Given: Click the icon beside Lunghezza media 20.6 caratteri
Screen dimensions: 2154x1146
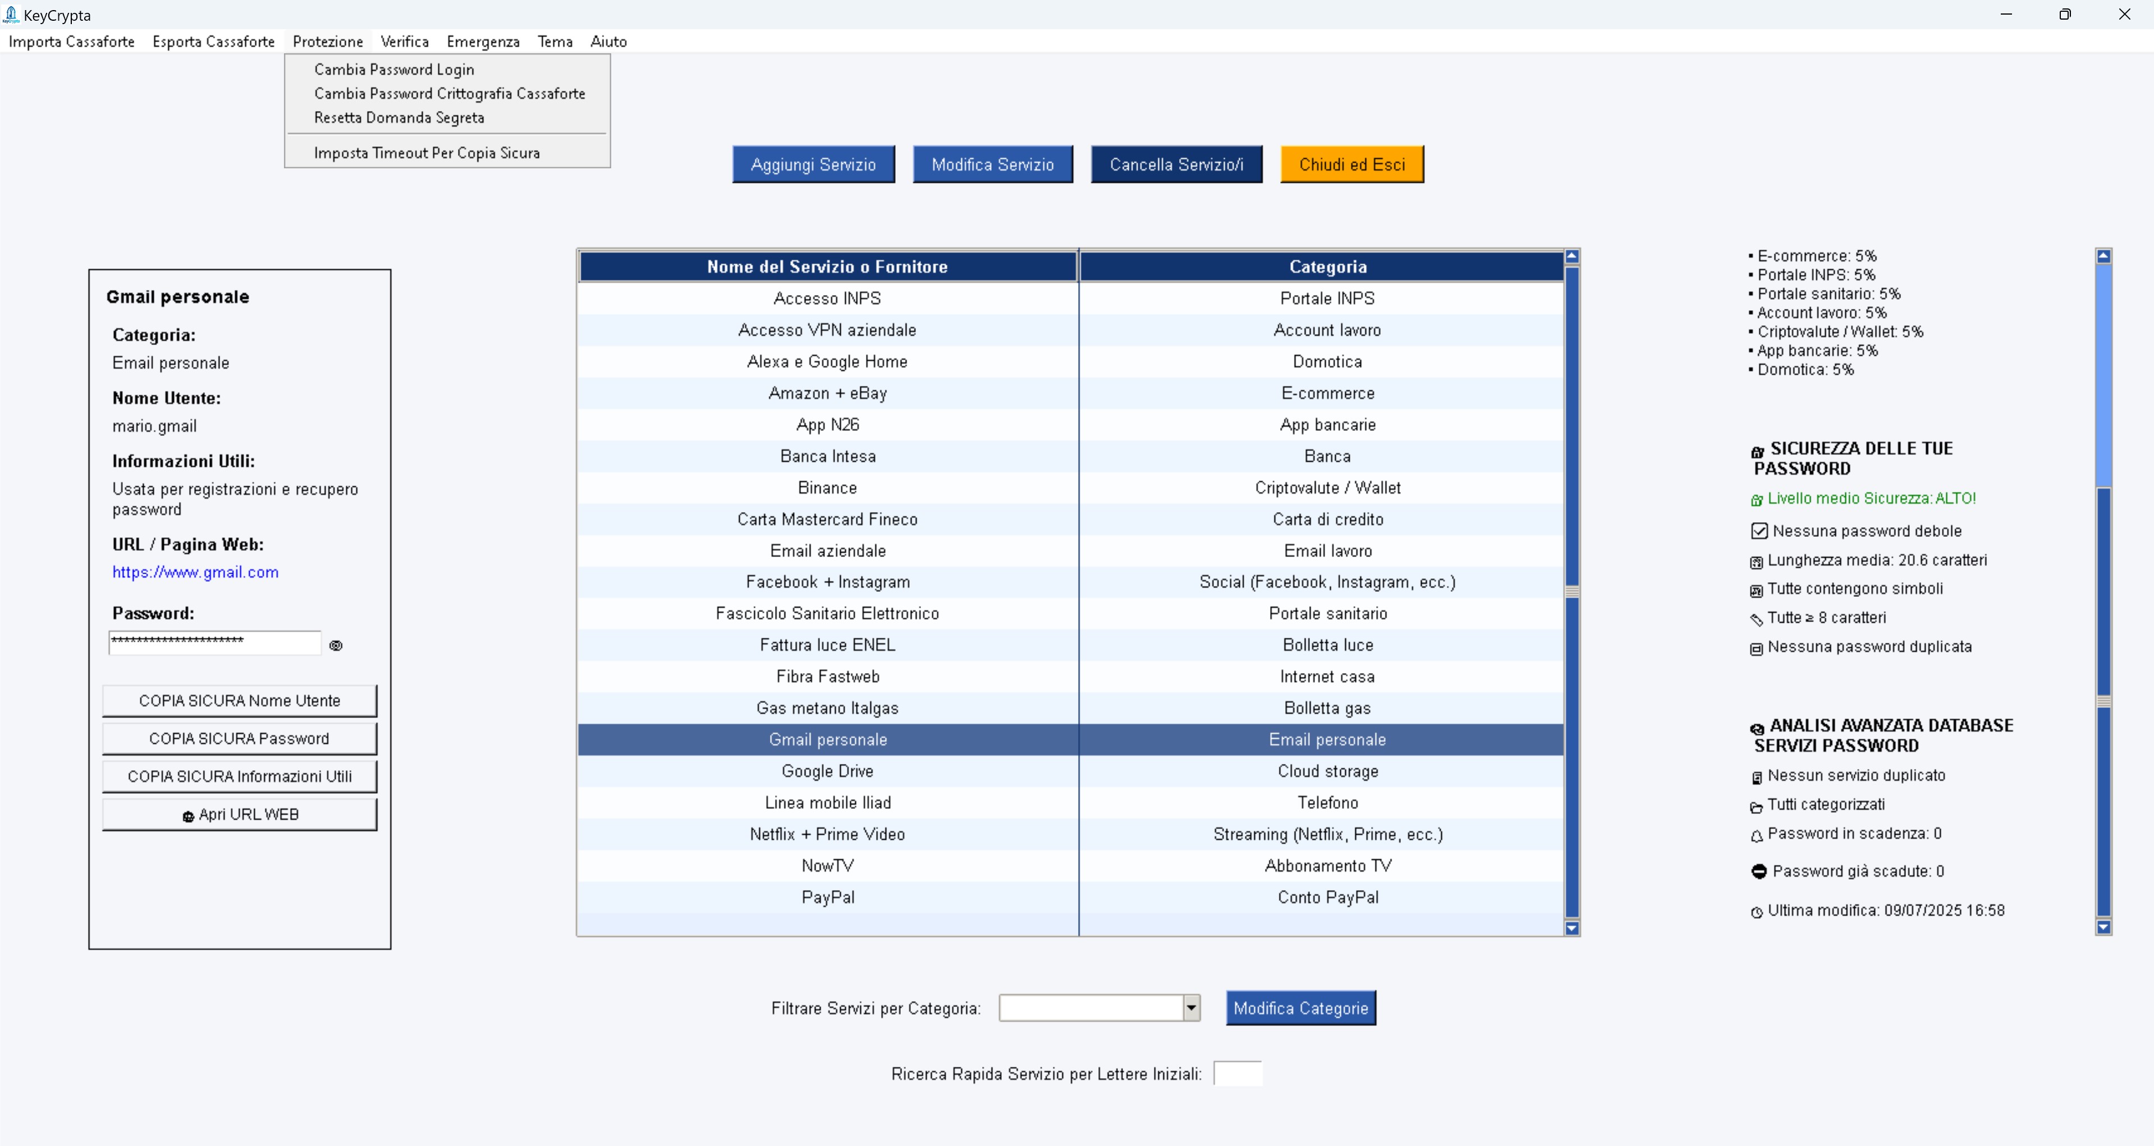Looking at the screenshot, I should pyautogui.click(x=1756, y=562).
